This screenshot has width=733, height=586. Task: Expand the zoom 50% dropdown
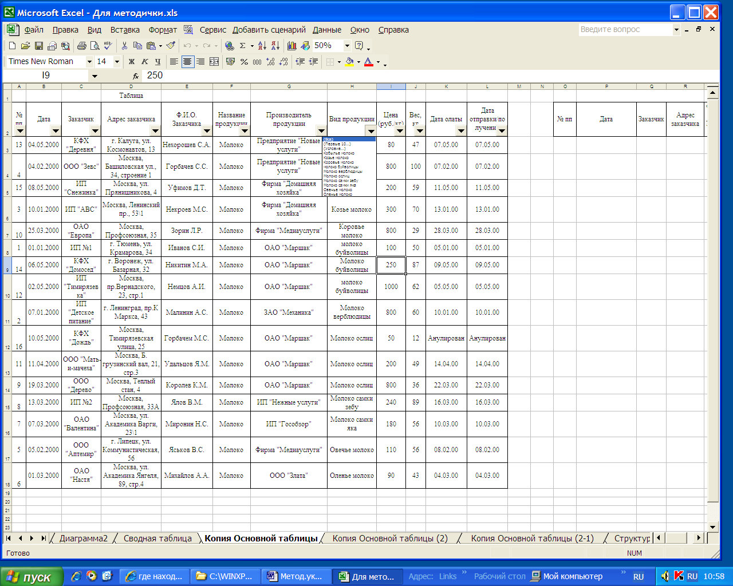[347, 46]
